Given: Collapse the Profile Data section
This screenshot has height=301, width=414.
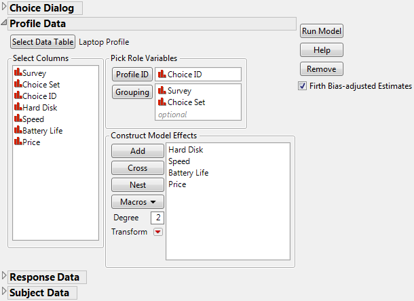Looking at the screenshot, I should tap(4, 24).
